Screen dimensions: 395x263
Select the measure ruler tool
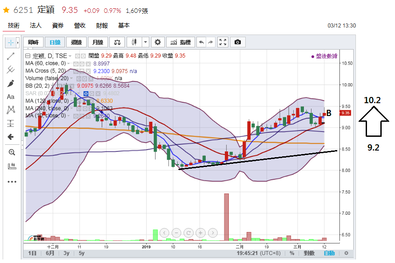[12, 166]
